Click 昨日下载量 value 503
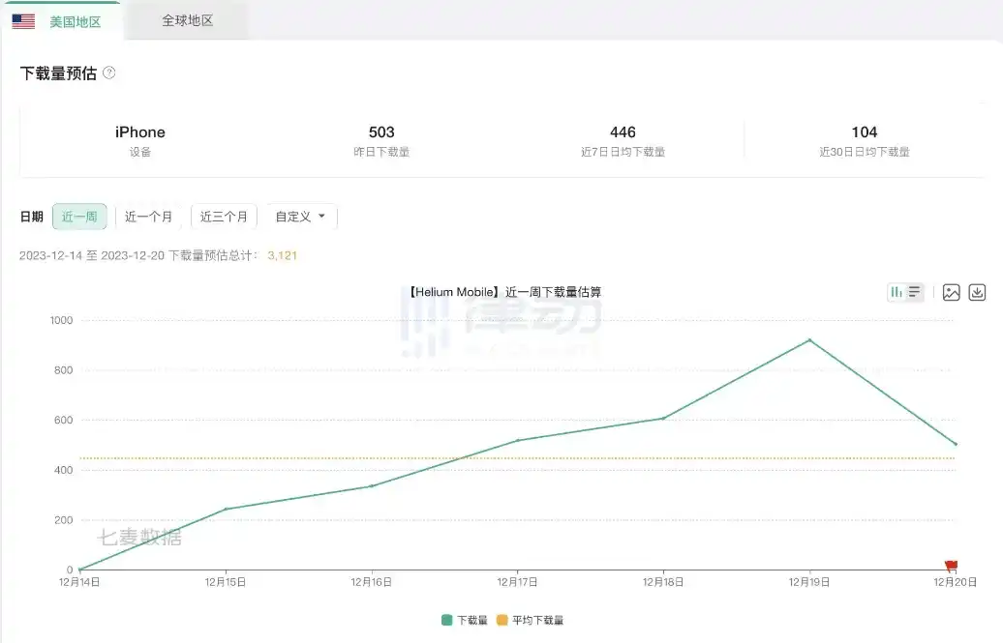 [x=381, y=132]
